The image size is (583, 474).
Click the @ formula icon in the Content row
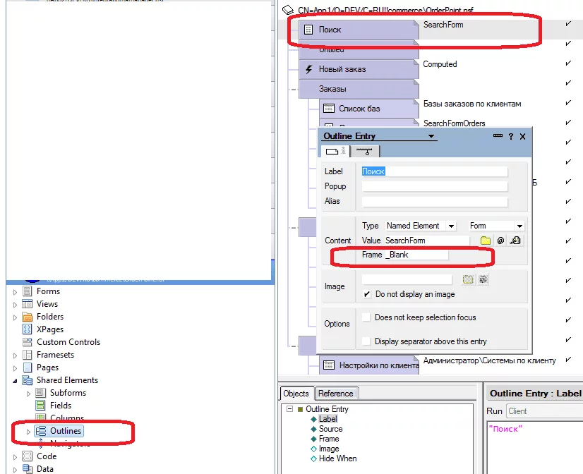[500, 241]
